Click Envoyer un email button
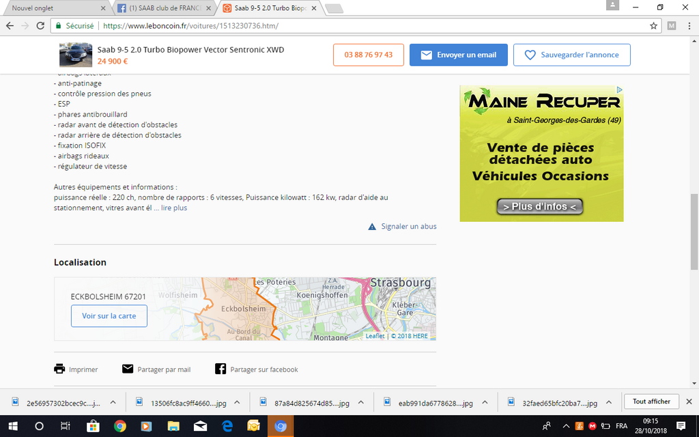Viewport: 699px width, 437px height. [458, 55]
